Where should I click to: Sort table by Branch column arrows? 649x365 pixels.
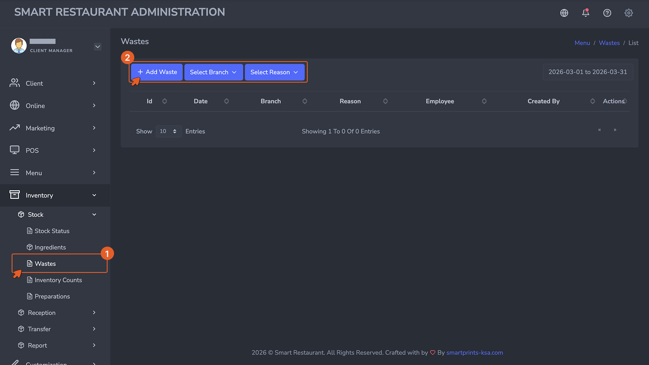click(x=305, y=101)
